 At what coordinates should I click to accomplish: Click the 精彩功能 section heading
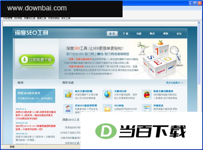68,83
